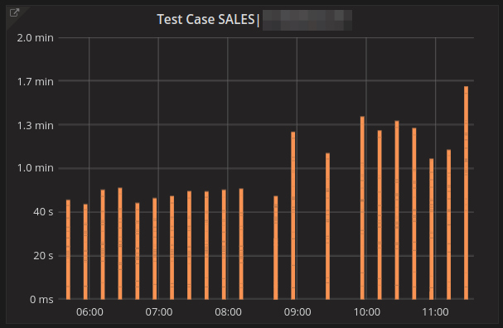Click the isolated bar near 09:30
This screenshot has height=328, width=503.
pyautogui.click(x=327, y=226)
